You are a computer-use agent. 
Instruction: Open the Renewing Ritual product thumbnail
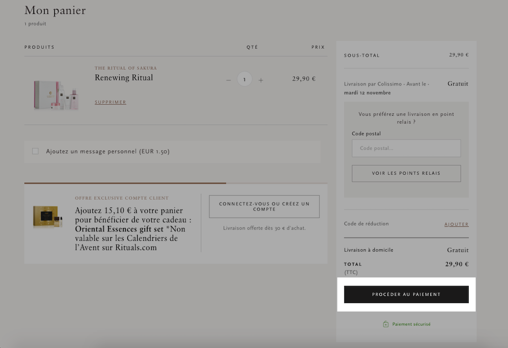point(56,94)
